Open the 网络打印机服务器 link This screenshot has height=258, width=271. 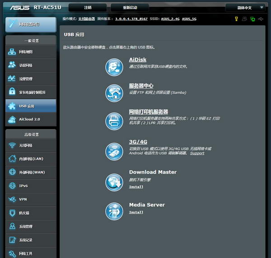click(x=149, y=112)
